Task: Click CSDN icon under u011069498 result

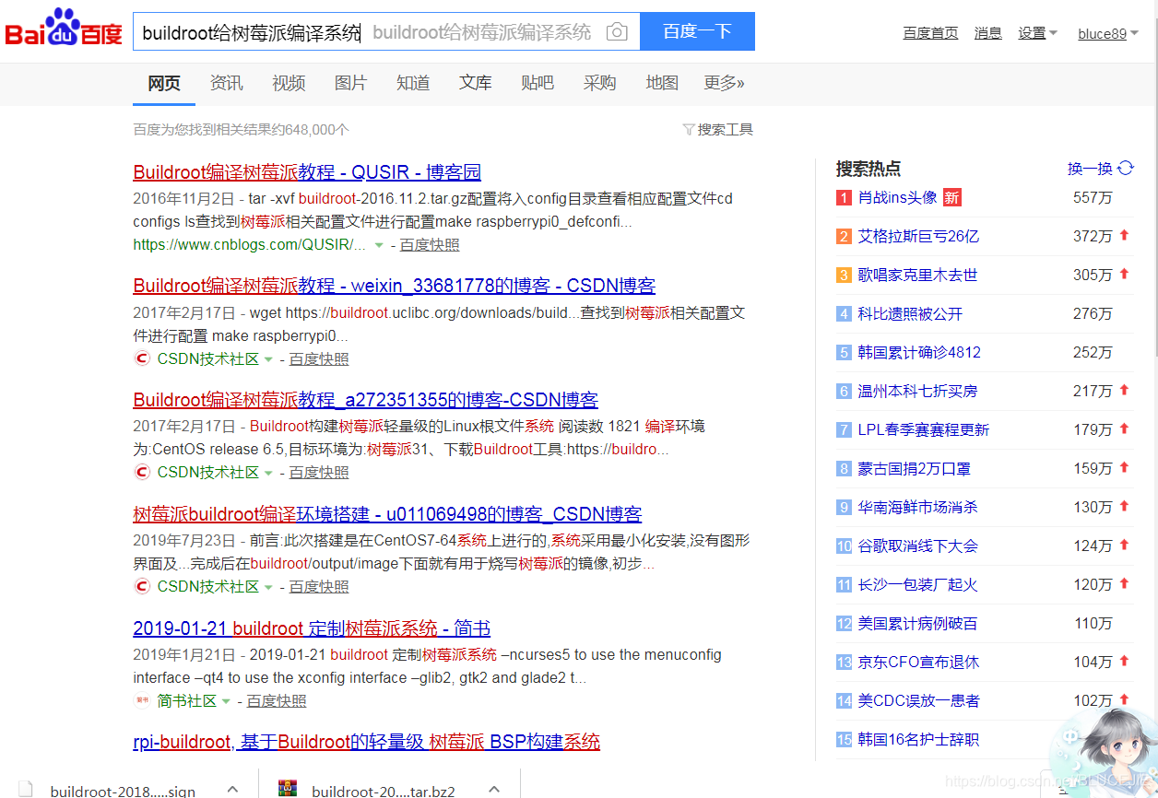Action: coord(142,586)
